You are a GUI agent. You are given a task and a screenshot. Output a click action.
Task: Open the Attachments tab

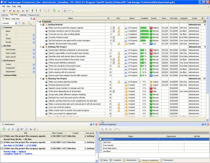click(130, 160)
